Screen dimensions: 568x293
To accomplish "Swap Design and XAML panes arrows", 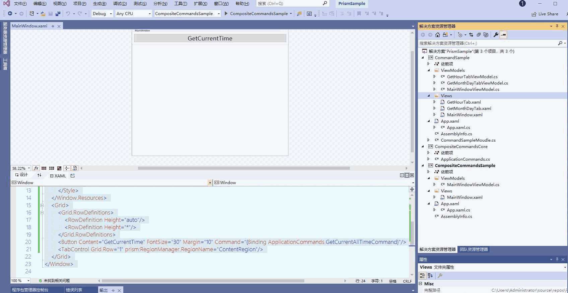I will pos(40,175).
